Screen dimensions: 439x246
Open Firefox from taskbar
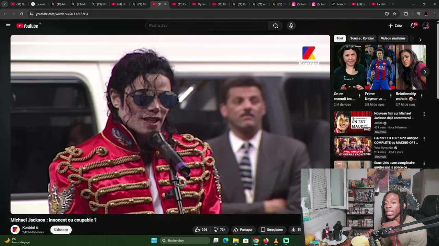(266, 241)
